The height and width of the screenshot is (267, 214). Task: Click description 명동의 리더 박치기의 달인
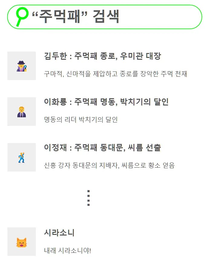(81, 119)
